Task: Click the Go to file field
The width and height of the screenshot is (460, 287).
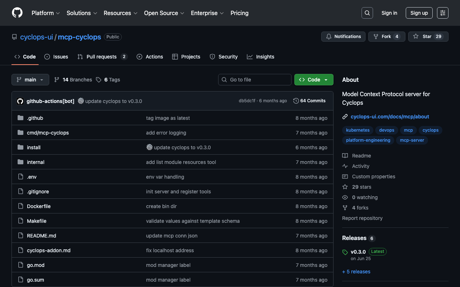Action: coord(255,80)
